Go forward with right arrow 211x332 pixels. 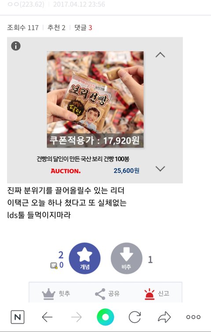76,317
